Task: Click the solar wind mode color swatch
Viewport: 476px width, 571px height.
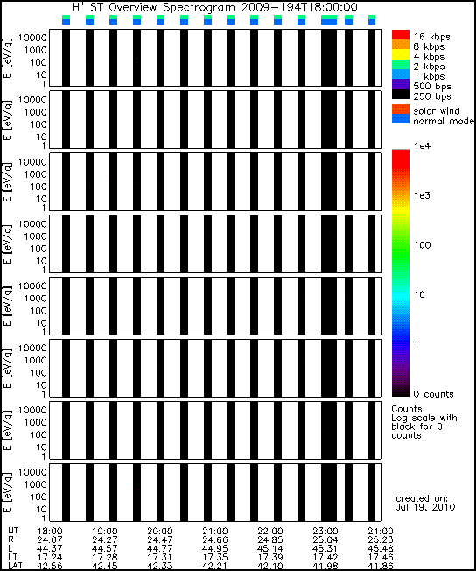Action: pos(401,109)
